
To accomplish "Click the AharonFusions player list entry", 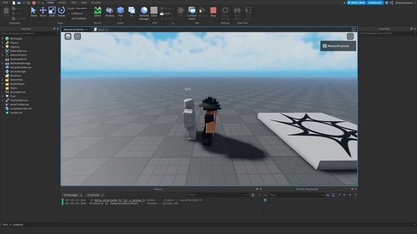I will pos(338,46).
